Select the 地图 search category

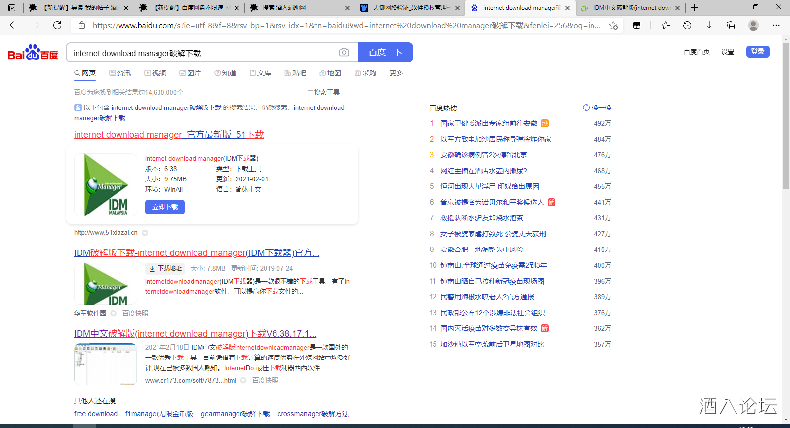click(330, 73)
